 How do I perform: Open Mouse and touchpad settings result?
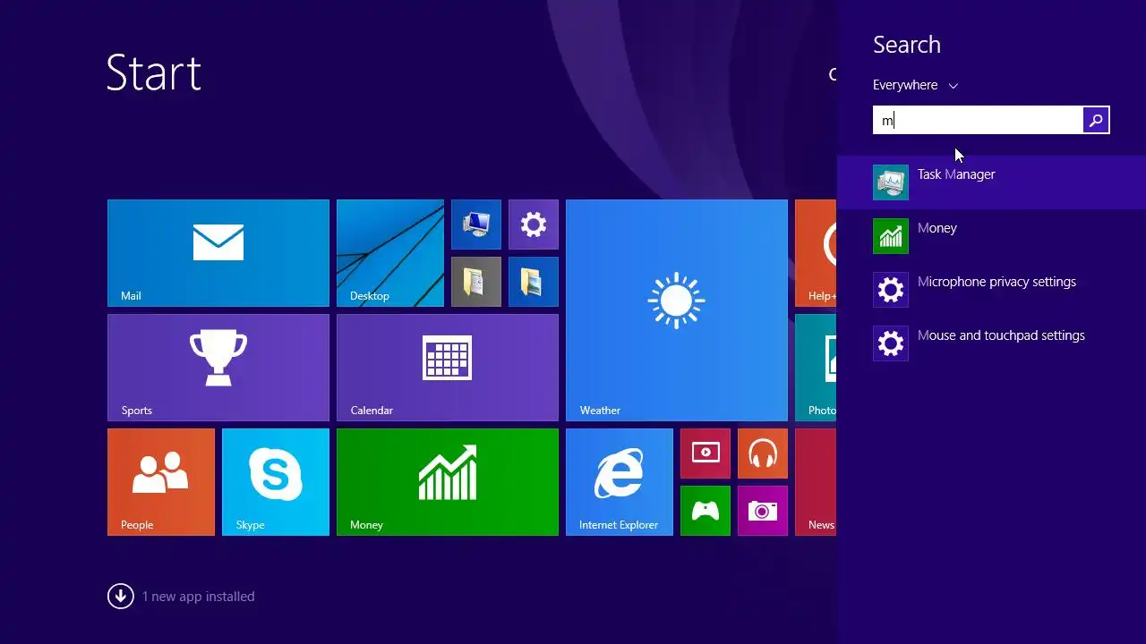click(x=991, y=343)
